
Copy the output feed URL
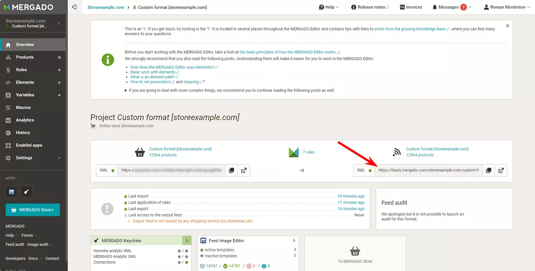pyautogui.click(x=488, y=170)
